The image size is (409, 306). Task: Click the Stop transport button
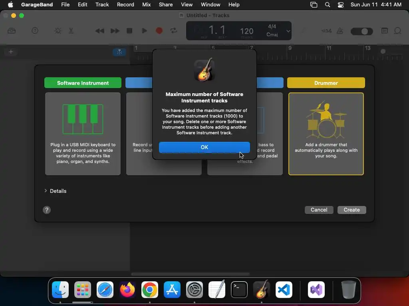point(129,31)
